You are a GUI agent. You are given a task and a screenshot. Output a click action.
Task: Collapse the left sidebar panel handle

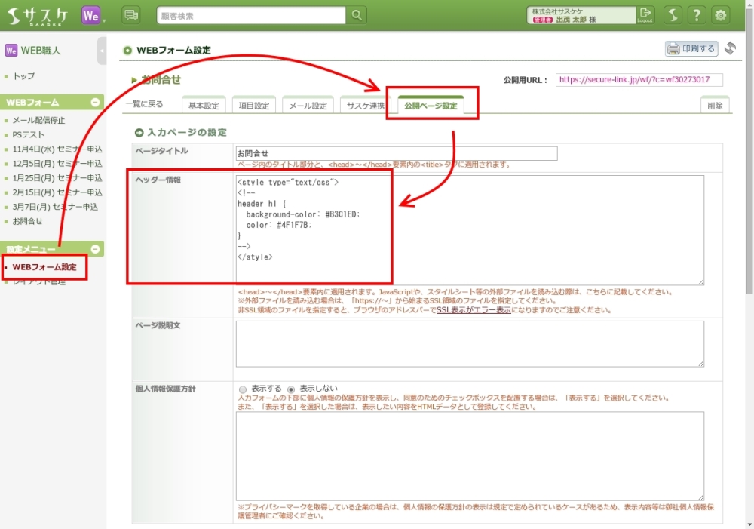coord(102,51)
